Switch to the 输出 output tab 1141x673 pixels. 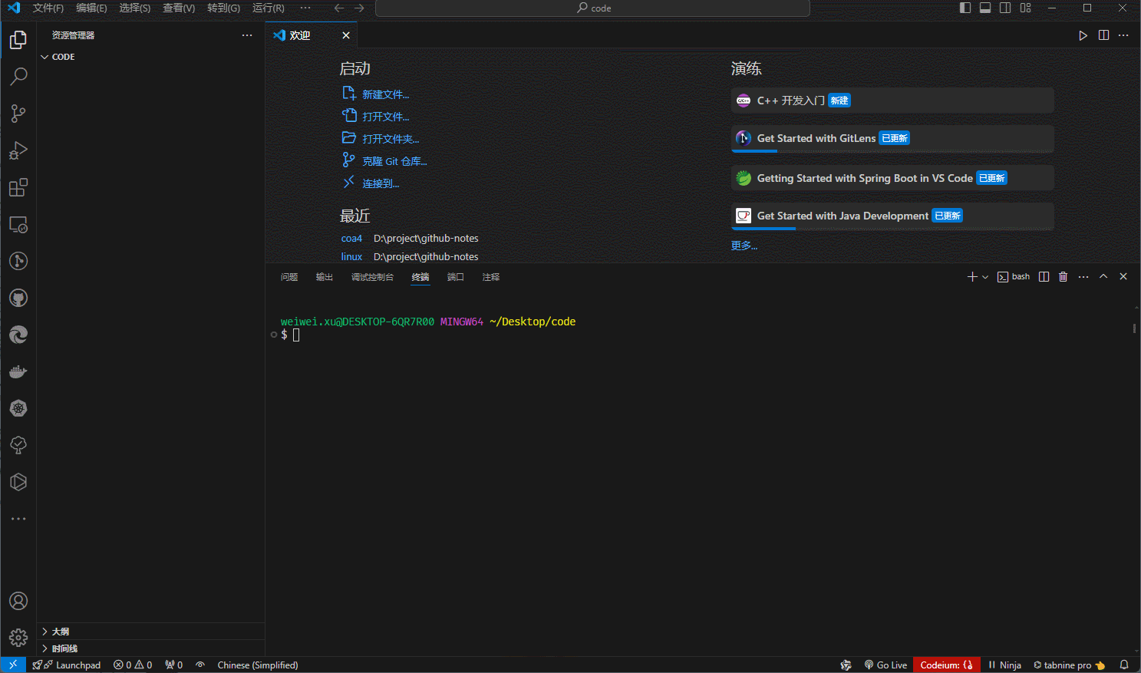(x=324, y=277)
